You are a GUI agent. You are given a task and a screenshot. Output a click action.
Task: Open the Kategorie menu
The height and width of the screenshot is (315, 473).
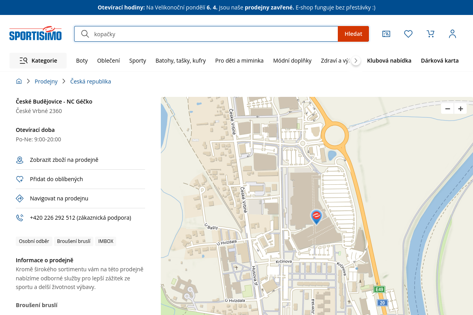pos(38,61)
